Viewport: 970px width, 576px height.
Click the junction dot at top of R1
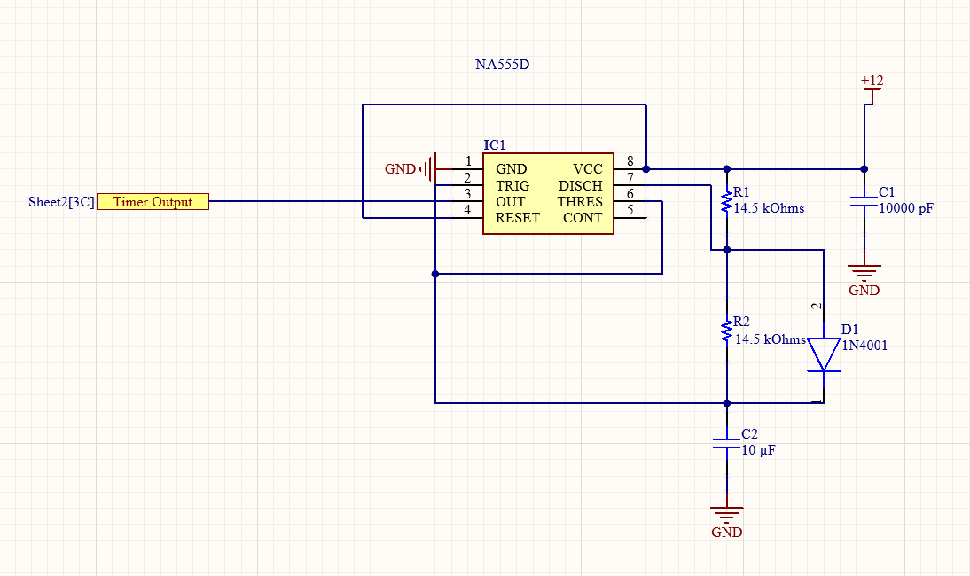727,168
